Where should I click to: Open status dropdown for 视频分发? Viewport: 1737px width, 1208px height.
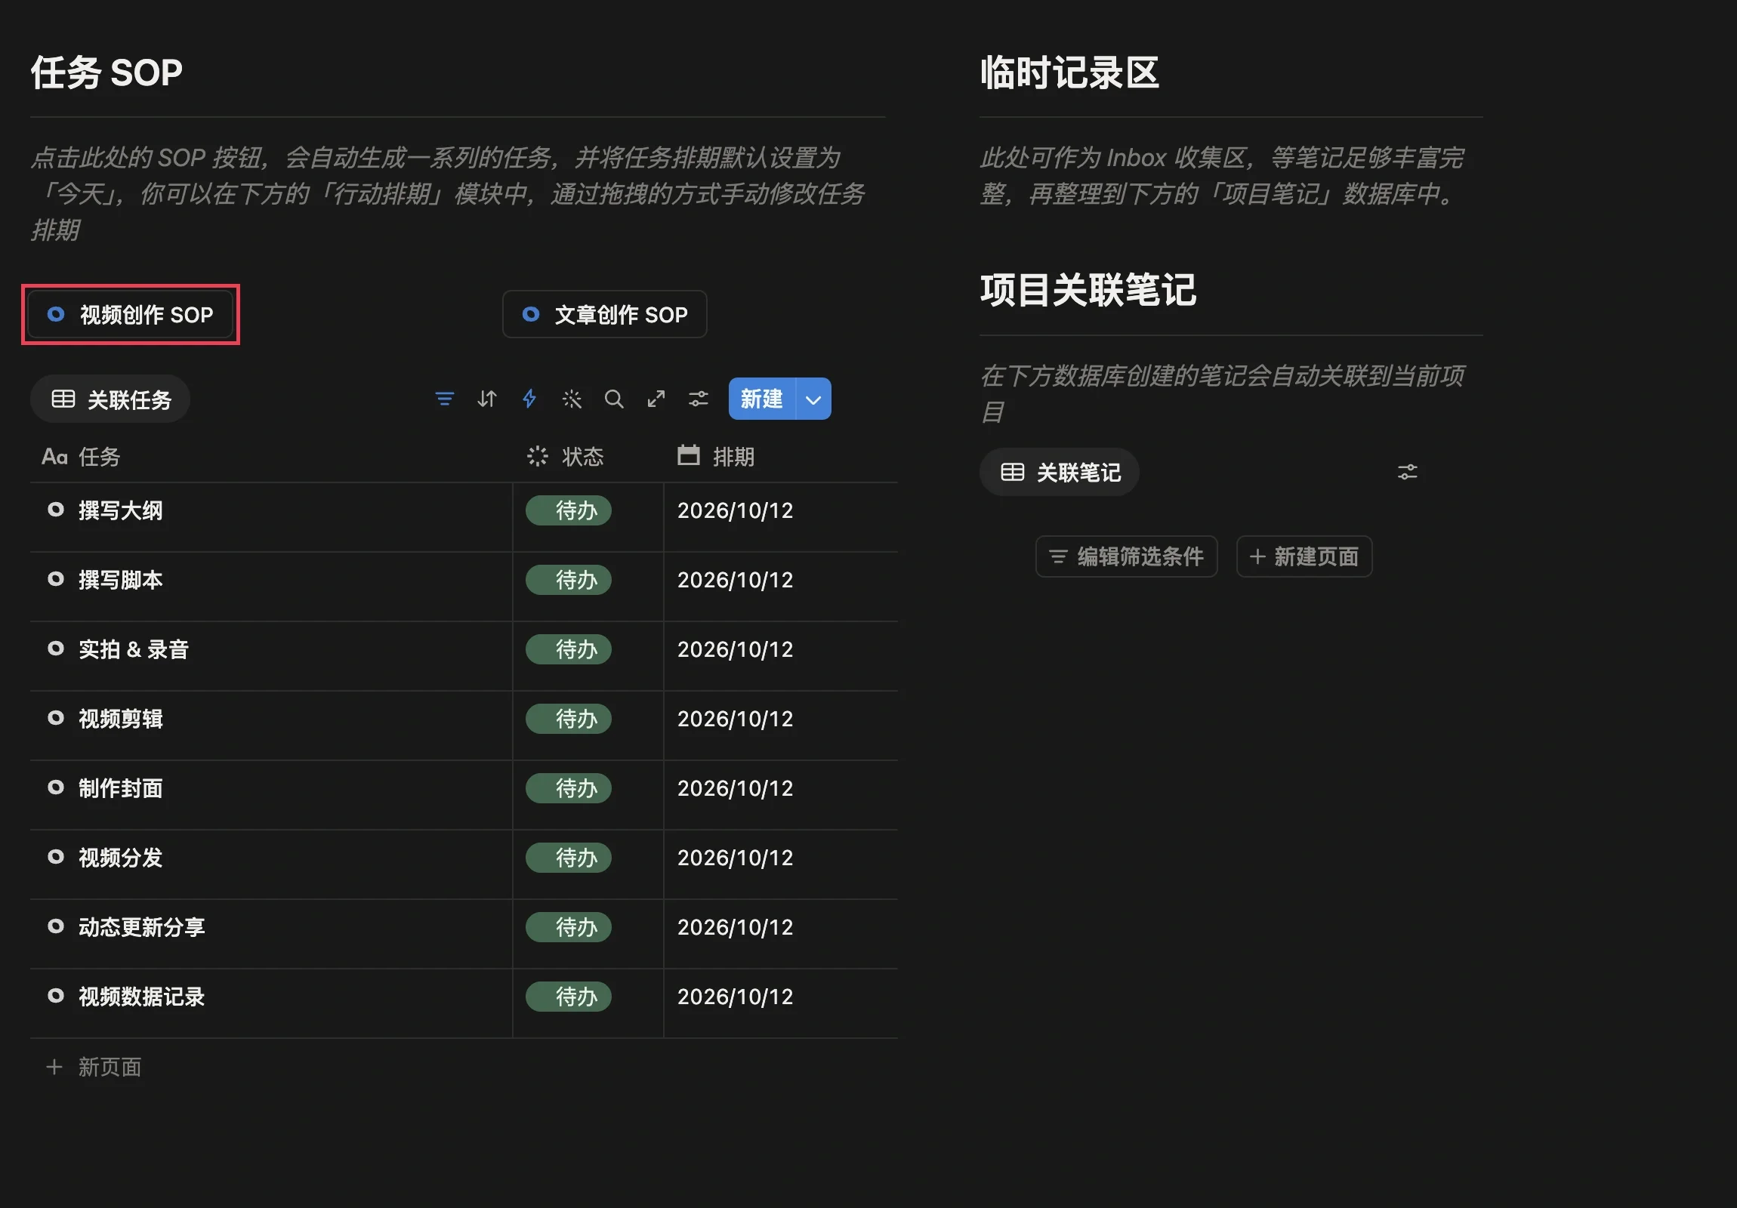[569, 858]
